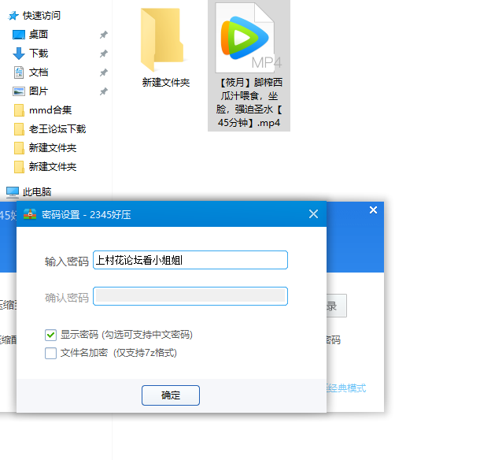Open the 图片 pictures folder

pos(38,91)
